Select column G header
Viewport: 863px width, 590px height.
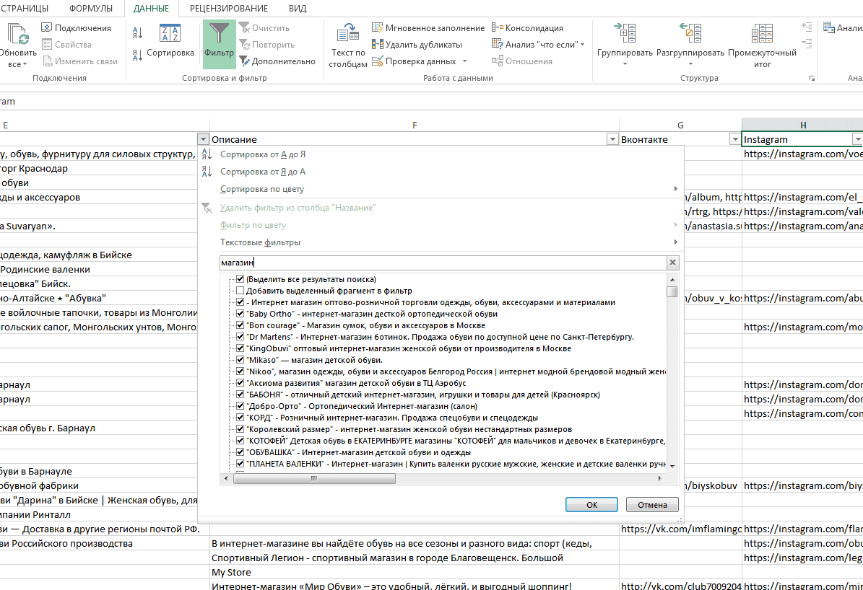click(680, 125)
